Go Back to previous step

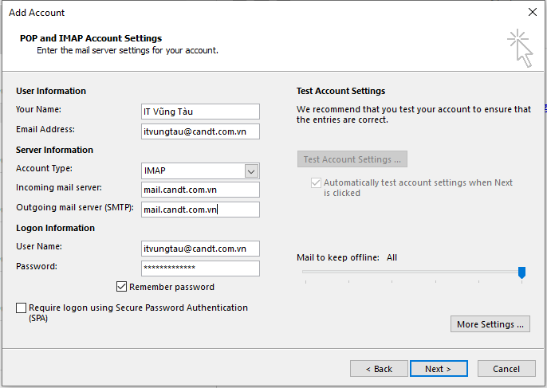click(379, 368)
